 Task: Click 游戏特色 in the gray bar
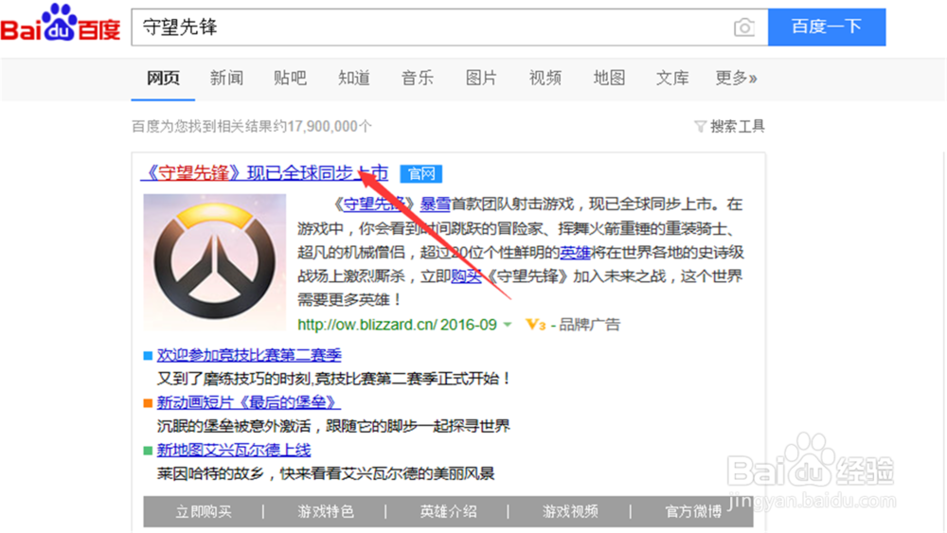point(326,512)
